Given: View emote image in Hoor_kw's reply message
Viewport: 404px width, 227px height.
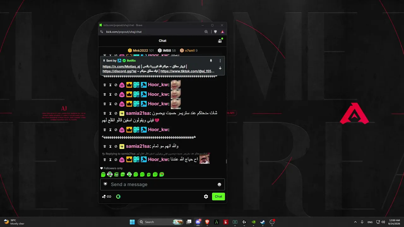Looking at the screenshot, I should point(205,159).
